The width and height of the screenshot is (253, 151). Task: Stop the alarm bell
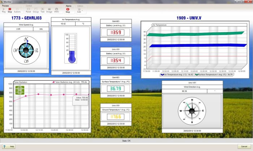(68, 10)
